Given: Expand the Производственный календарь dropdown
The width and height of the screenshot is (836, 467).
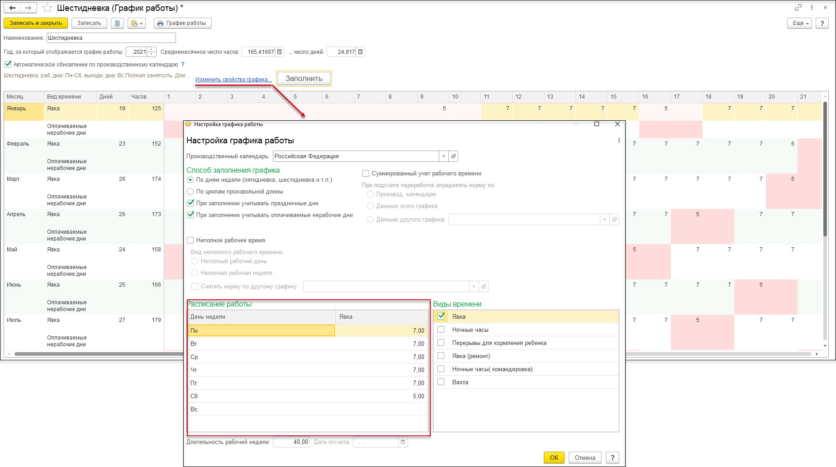Looking at the screenshot, I should [x=443, y=156].
